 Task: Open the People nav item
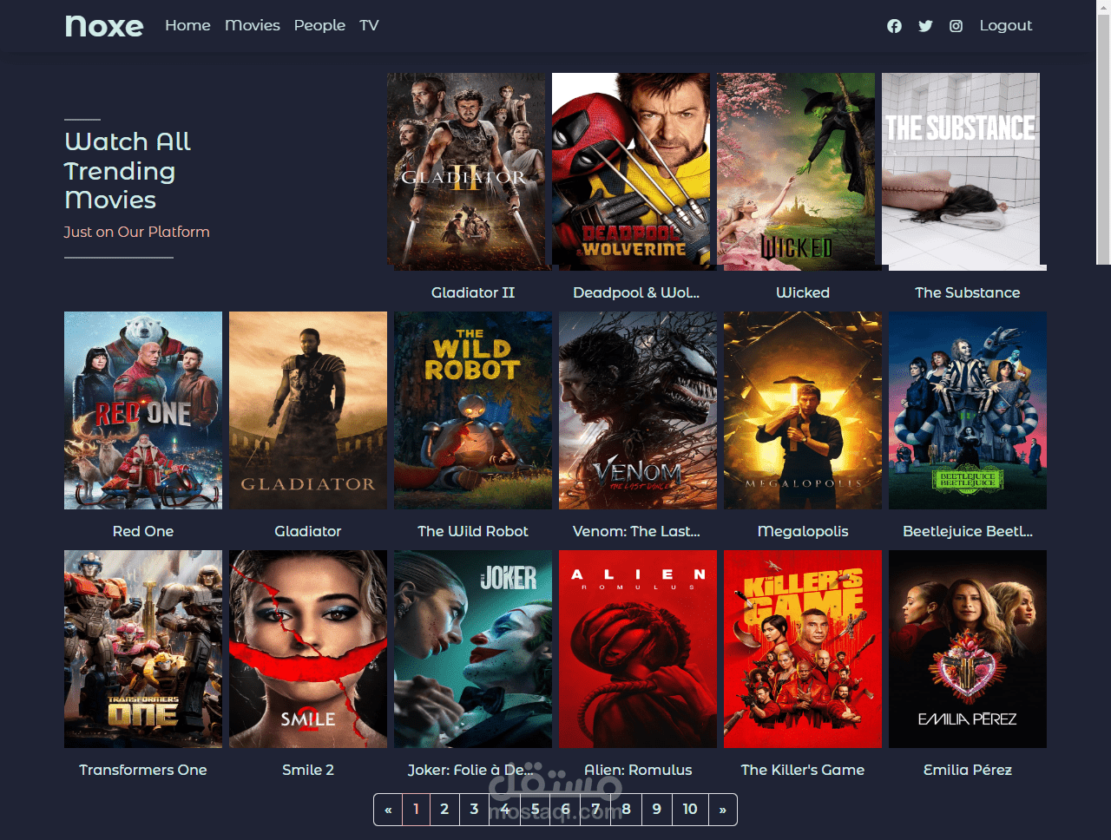pos(319,26)
